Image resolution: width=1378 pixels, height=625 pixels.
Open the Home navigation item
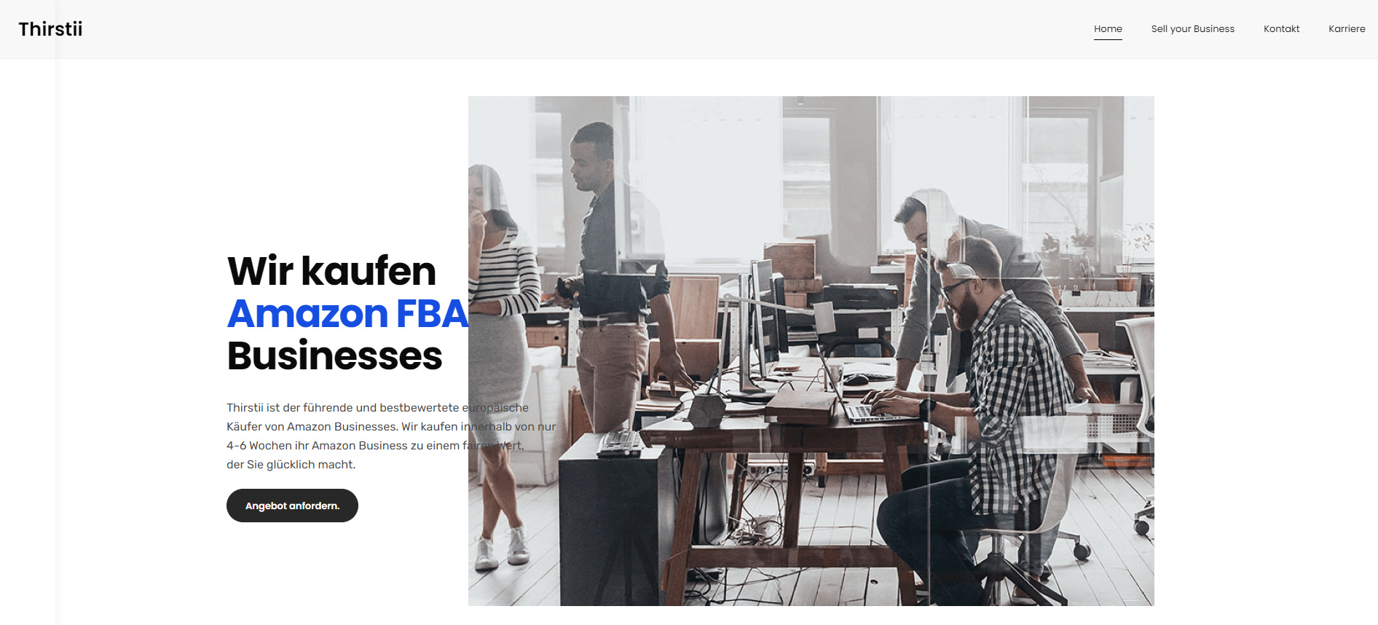1108,29
